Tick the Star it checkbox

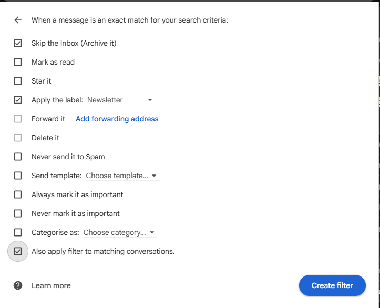(18, 81)
